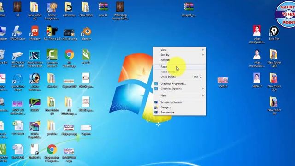Image resolution: width=295 pixels, height=166 pixels.
Task: Select the 750672 image thumbnail
Action: (x=223, y=82)
